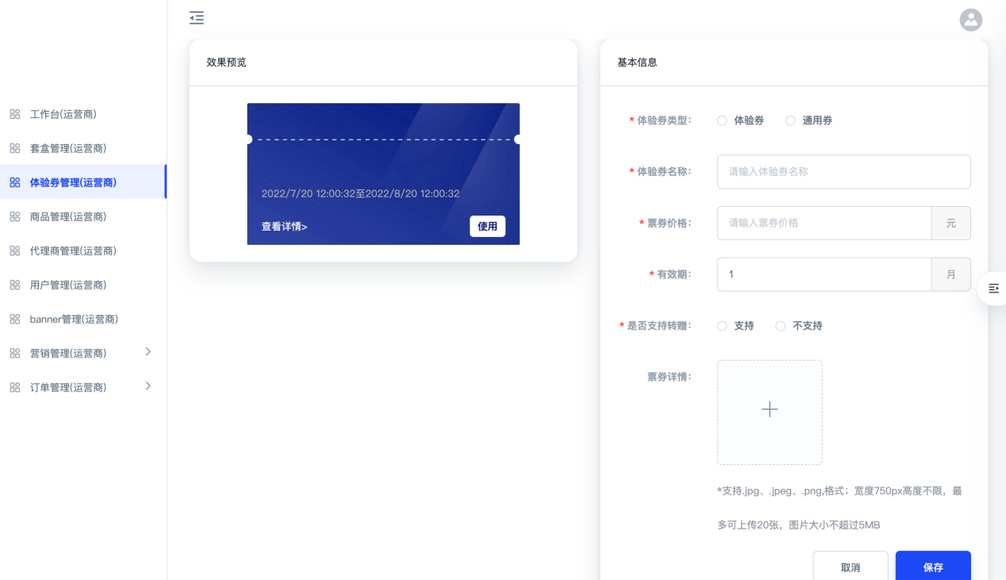The image size is (1006, 580).
Task: Click the 使用 button on coupon preview
Action: click(x=487, y=226)
